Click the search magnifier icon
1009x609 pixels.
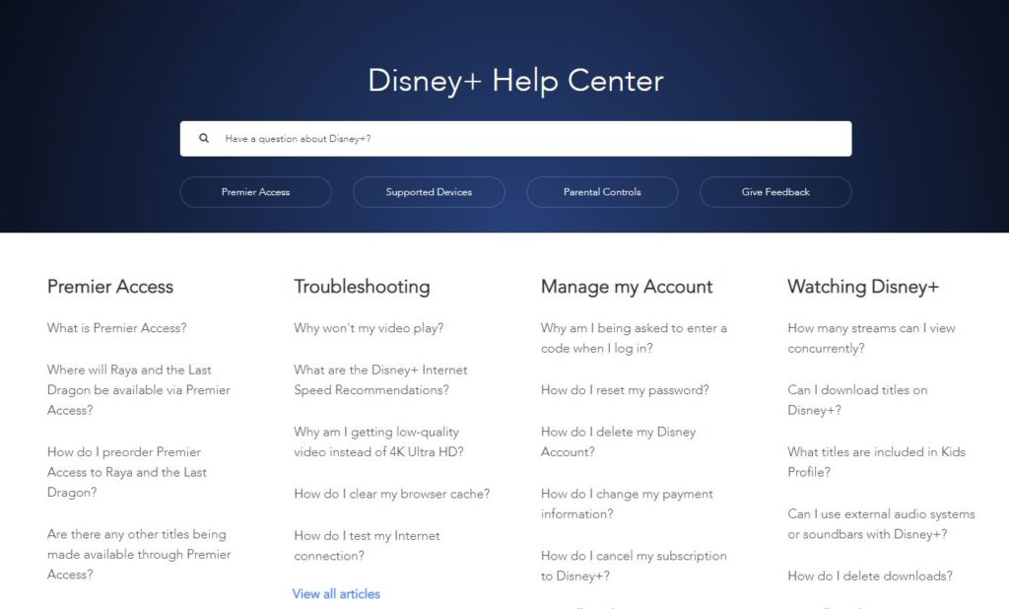tap(204, 139)
